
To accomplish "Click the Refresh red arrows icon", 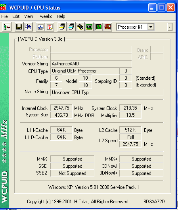I will (50, 27).
